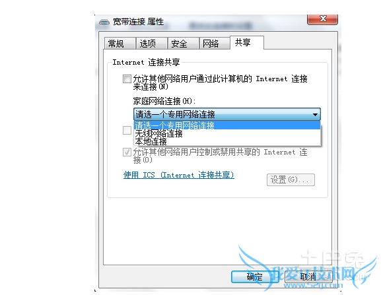The height and width of the screenshot is (295, 381).
Task: Switch to the 常规 tab
Action: tap(120, 44)
